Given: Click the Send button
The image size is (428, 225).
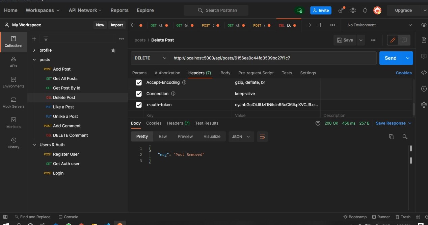Looking at the screenshot, I should [x=391, y=58].
